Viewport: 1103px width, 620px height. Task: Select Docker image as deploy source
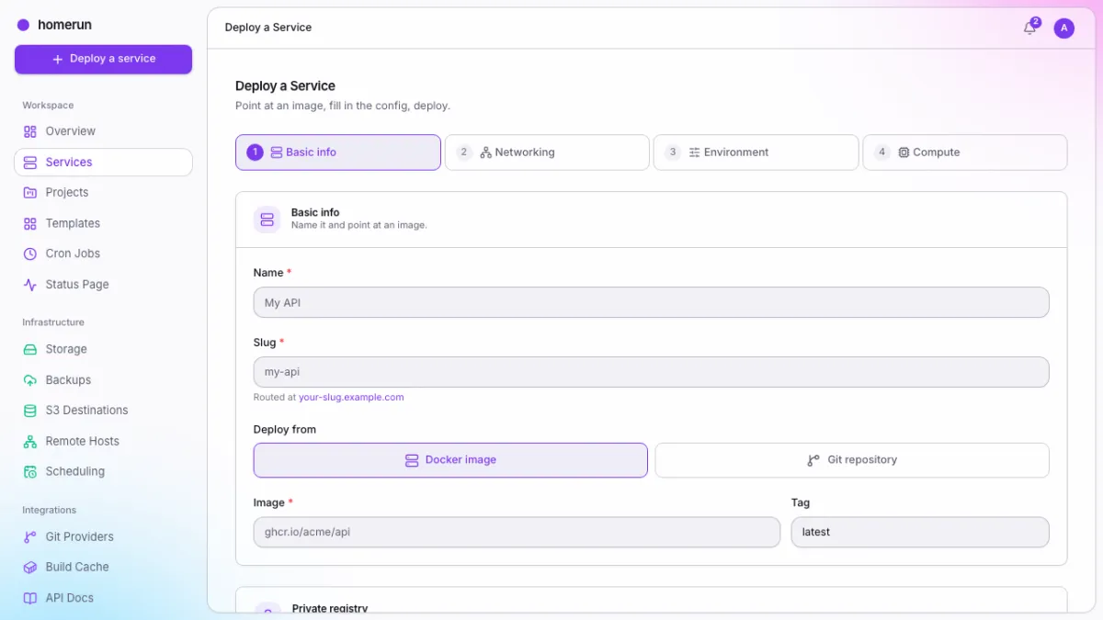tap(450, 460)
